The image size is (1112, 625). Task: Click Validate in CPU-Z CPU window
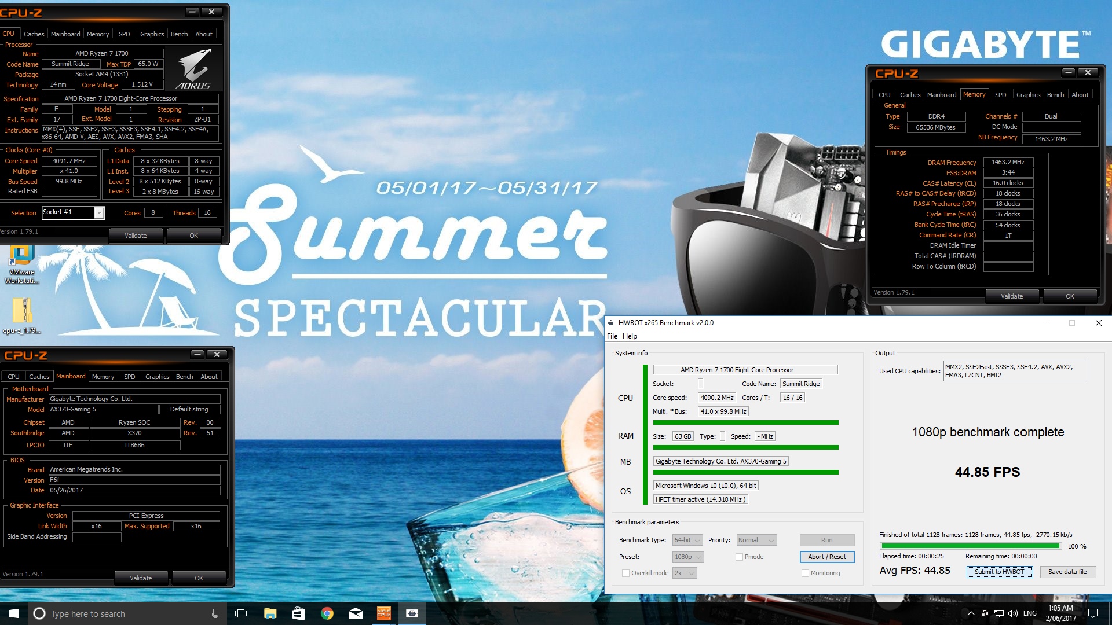point(136,236)
